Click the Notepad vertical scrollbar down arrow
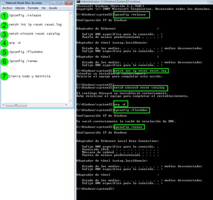 click(x=71, y=101)
